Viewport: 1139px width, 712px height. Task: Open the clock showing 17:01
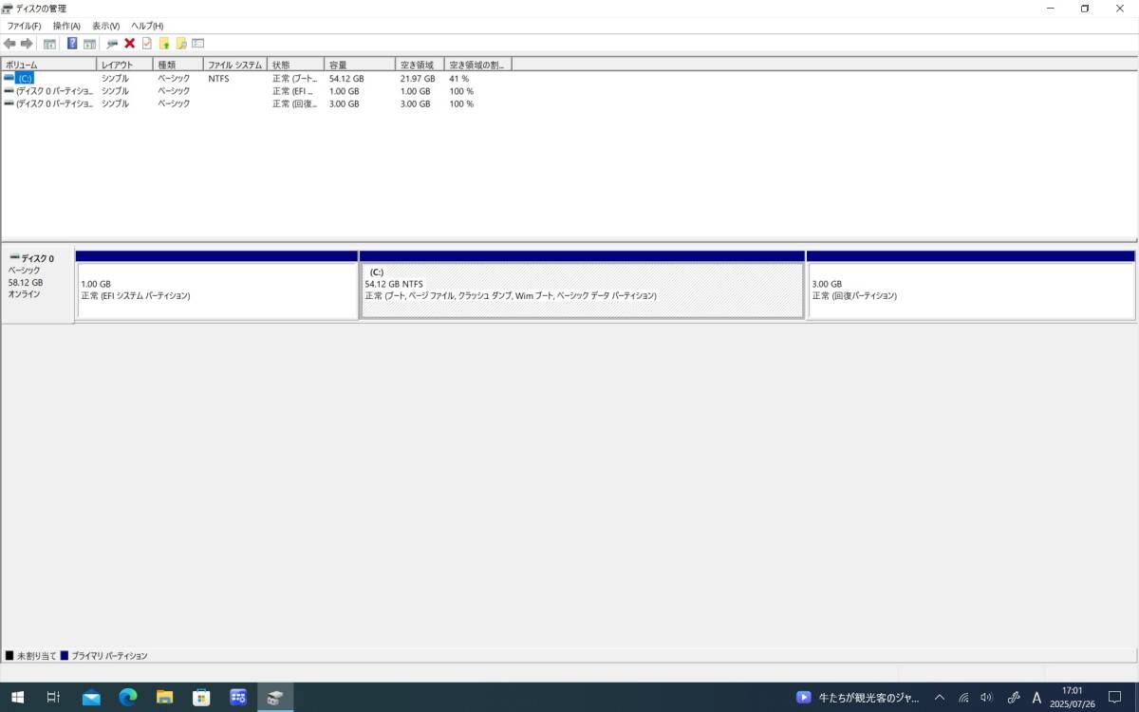(1073, 697)
